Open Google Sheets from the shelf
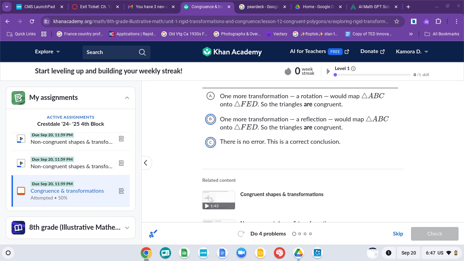 click(x=184, y=253)
